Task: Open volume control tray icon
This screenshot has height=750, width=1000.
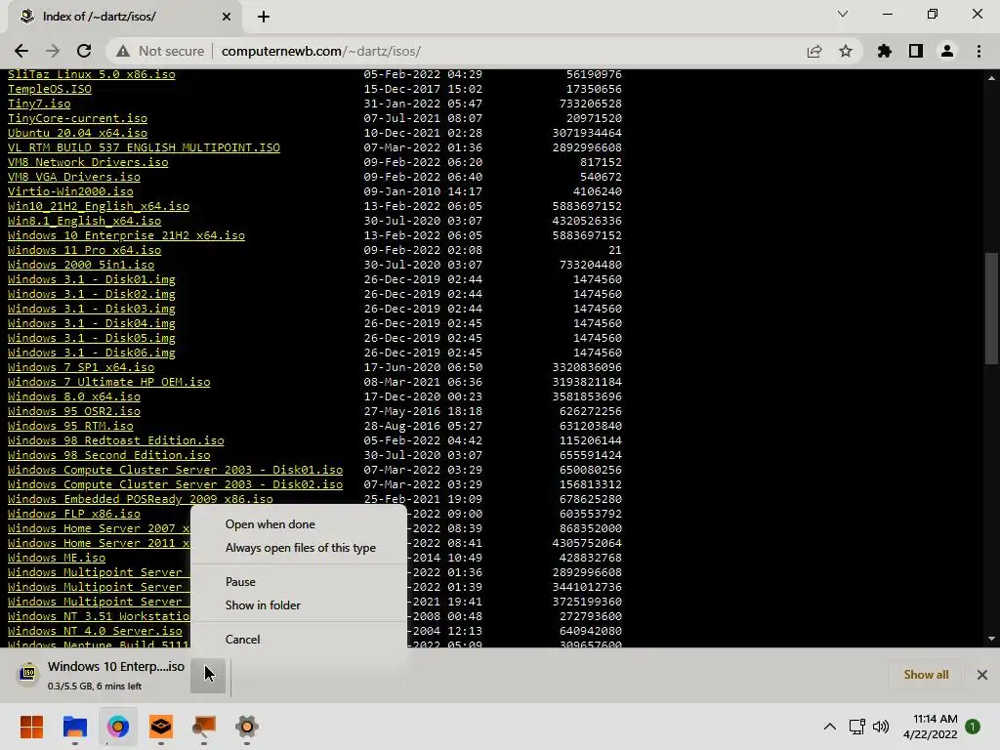Action: 881,727
